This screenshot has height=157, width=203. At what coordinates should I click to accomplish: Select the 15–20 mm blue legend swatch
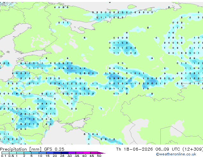pyautogui.click(x=50, y=153)
